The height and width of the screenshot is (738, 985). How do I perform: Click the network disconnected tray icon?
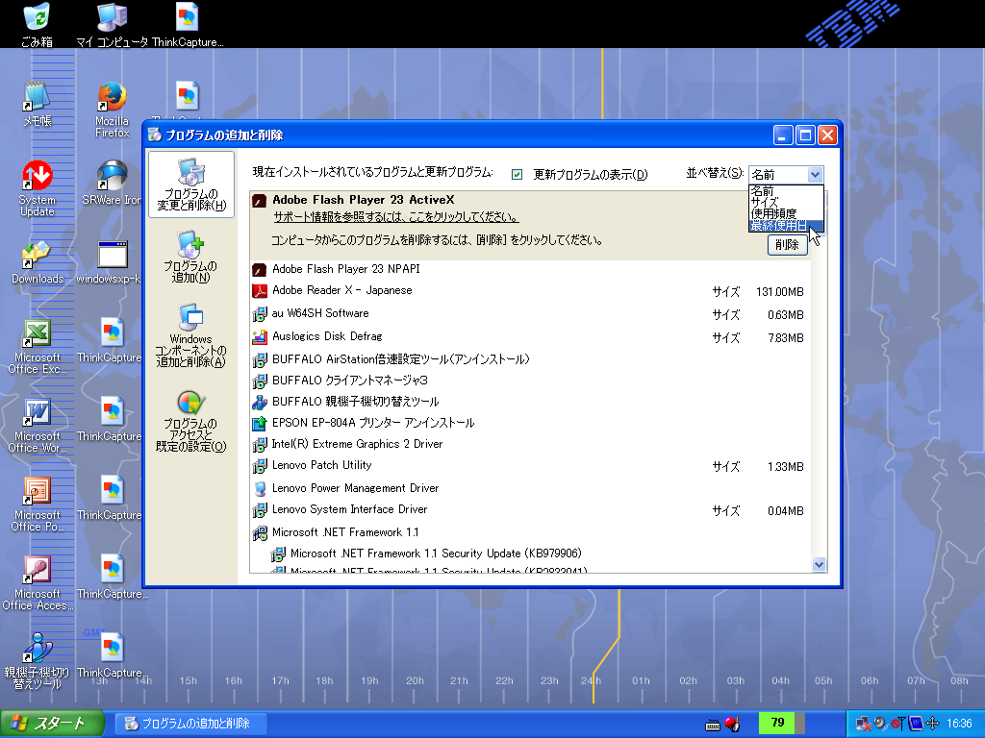(x=863, y=724)
